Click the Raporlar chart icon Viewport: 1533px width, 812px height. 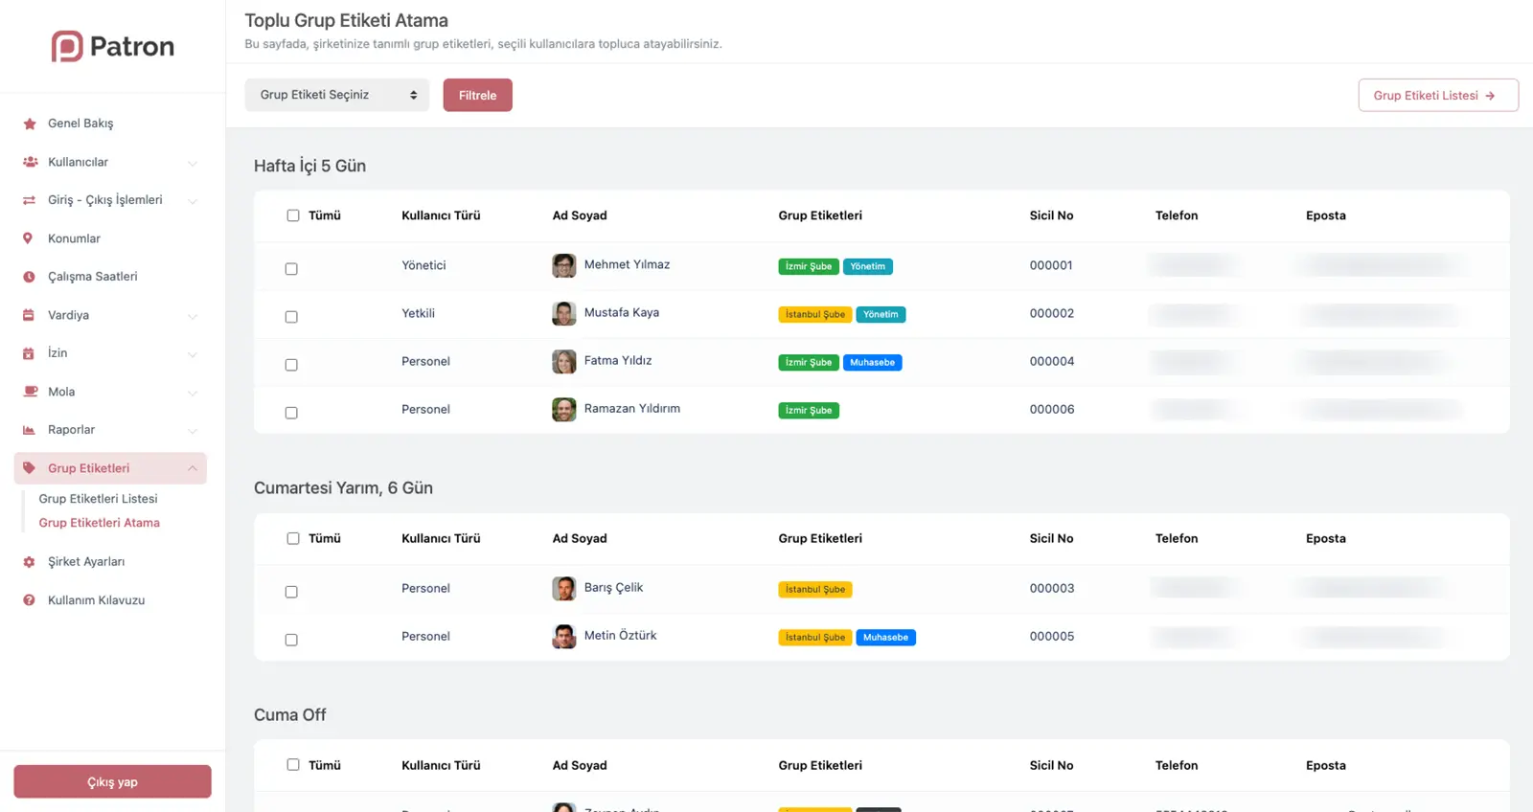click(29, 430)
